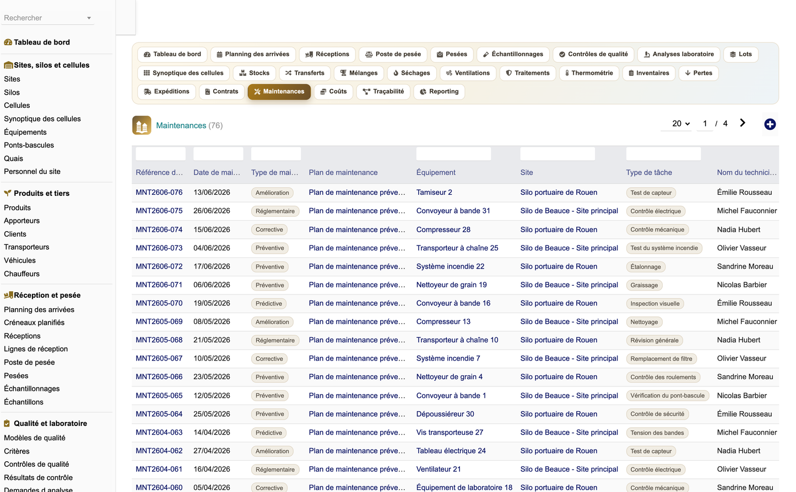Click the Référence filter input field
This screenshot has height=492, width=796.
point(161,154)
